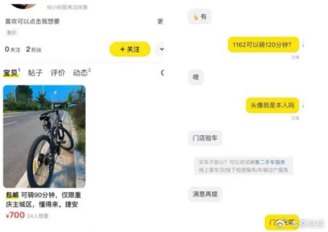Select the 满意再提 reply message
This screenshot has width=328, height=232.
[x=205, y=194]
